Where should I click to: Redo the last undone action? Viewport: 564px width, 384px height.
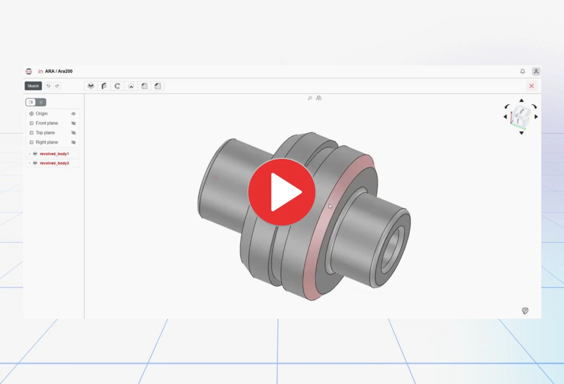57,86
